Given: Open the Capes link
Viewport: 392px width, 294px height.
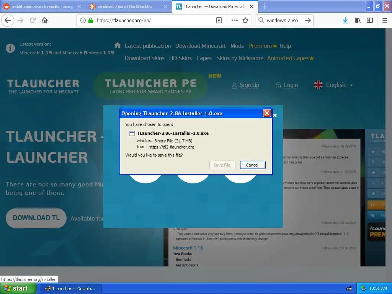Looking at the screenshot, I should pos(204,58).
